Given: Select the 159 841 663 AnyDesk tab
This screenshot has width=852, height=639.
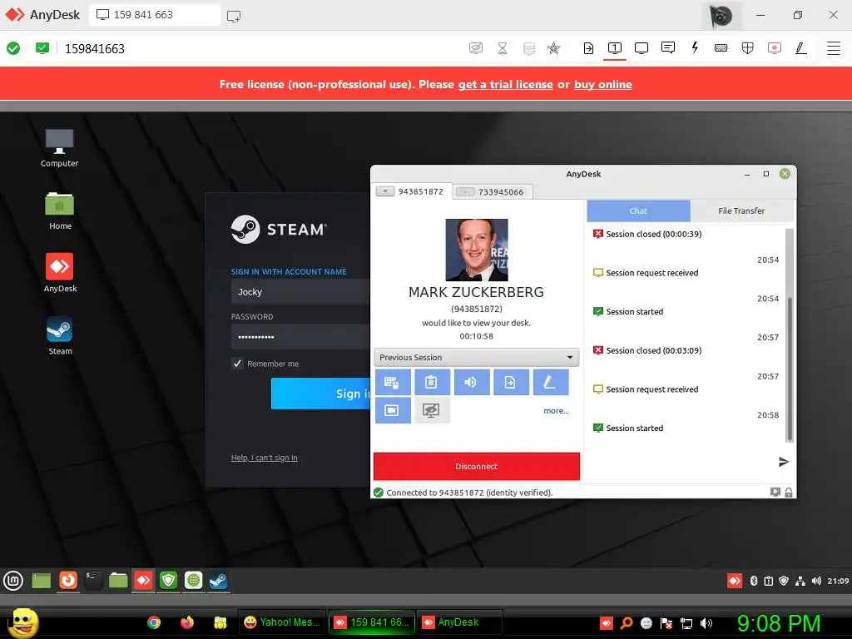Looking at the screenshot, I should pos(154,15).
